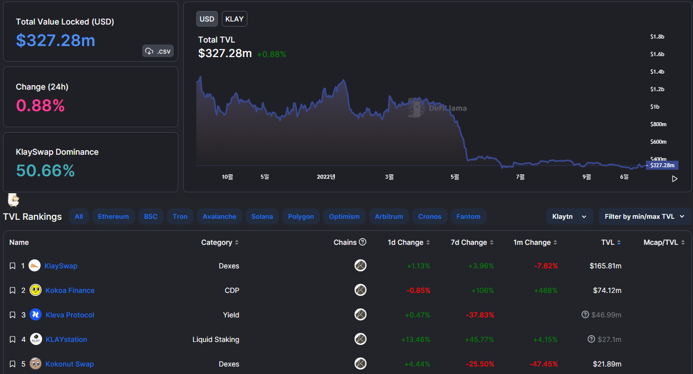Switch chart denomination to KLAY
This screenshot has height=374, width=693.
click(x=234, y=19)
